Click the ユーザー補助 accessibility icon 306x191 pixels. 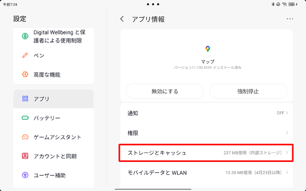25,175
